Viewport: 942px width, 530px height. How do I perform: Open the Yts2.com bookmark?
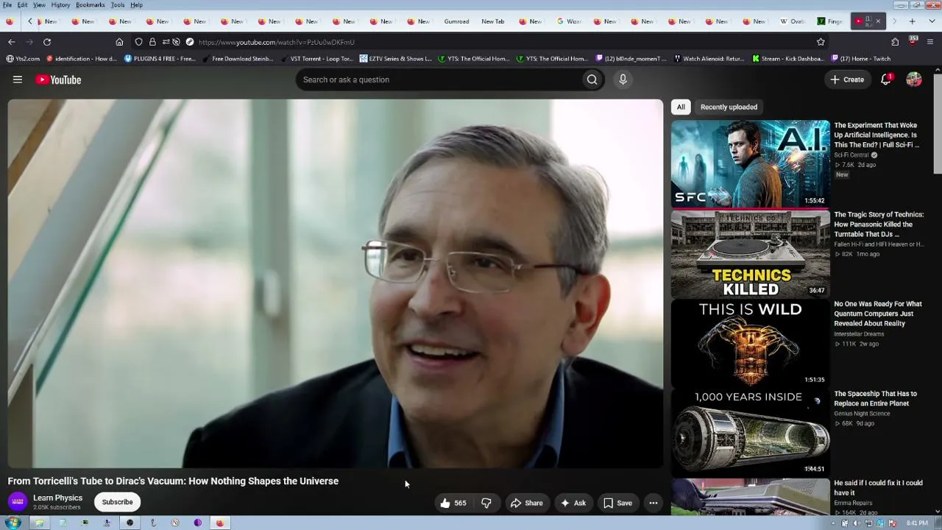23,59
